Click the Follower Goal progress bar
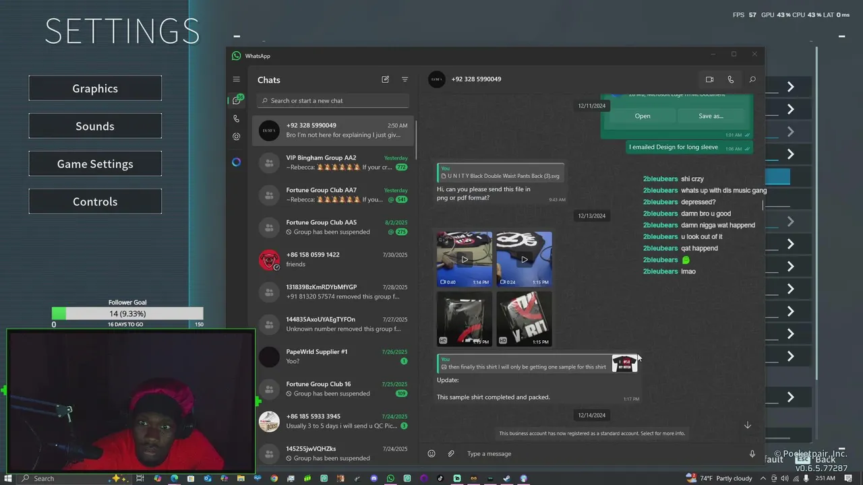Image resolution: width=863 pixels, height=485 pixels. (x=127, y=313)
